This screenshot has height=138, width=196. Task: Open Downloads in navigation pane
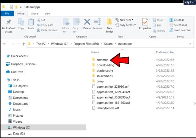pyautogui.click(x=20, y=104)
